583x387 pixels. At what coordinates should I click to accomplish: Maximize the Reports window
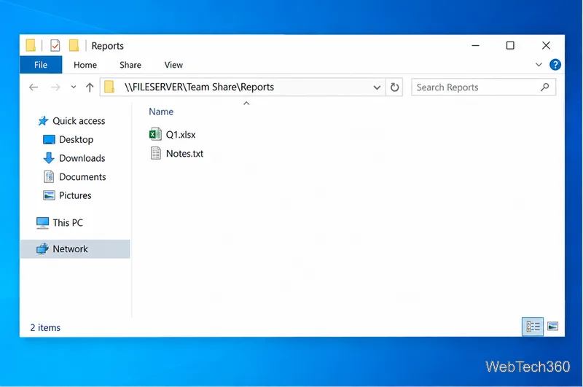(510, 45)
